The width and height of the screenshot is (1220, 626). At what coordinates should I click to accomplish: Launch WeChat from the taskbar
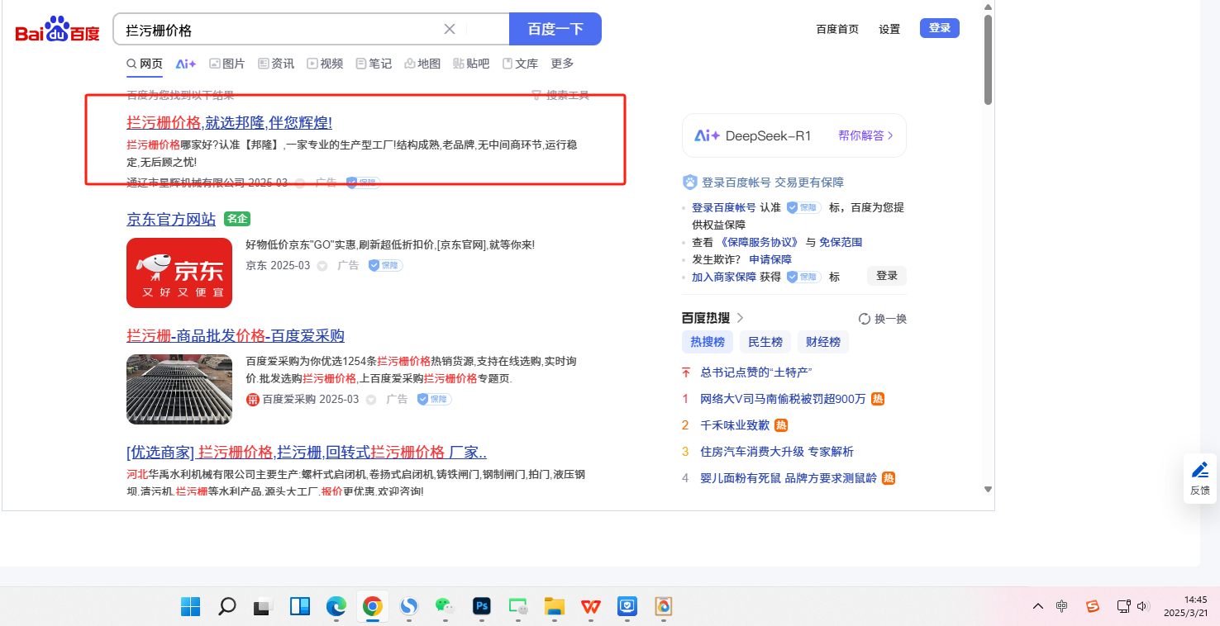446,607
